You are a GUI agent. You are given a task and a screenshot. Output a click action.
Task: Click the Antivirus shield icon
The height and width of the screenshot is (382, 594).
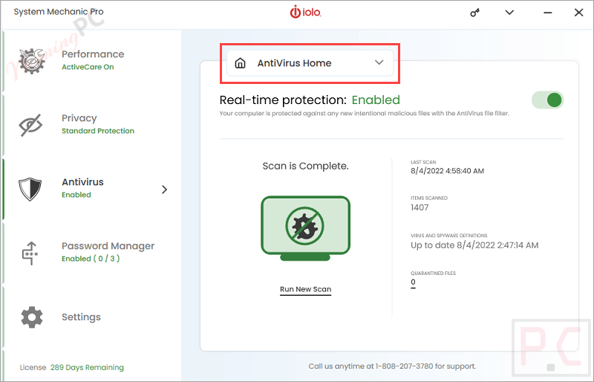30,189
